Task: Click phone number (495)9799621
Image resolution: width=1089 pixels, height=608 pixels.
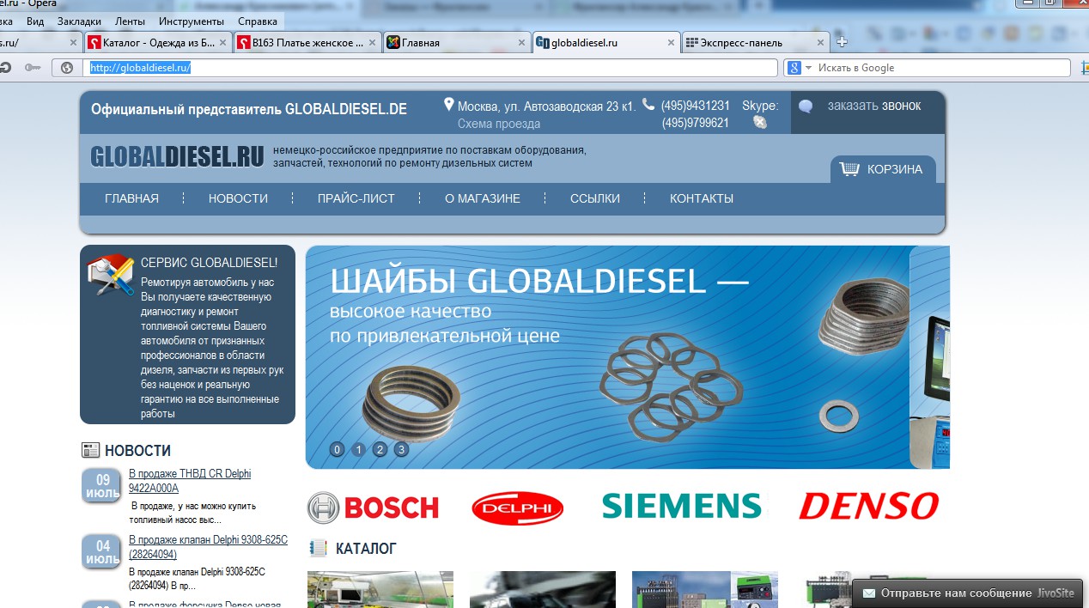Action: 696,123
